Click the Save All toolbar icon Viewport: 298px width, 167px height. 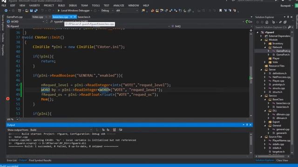point(36,11)
